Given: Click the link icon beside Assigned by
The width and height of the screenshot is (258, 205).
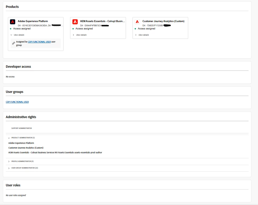Looking at the screenshot, I should (x=13, y=43).
